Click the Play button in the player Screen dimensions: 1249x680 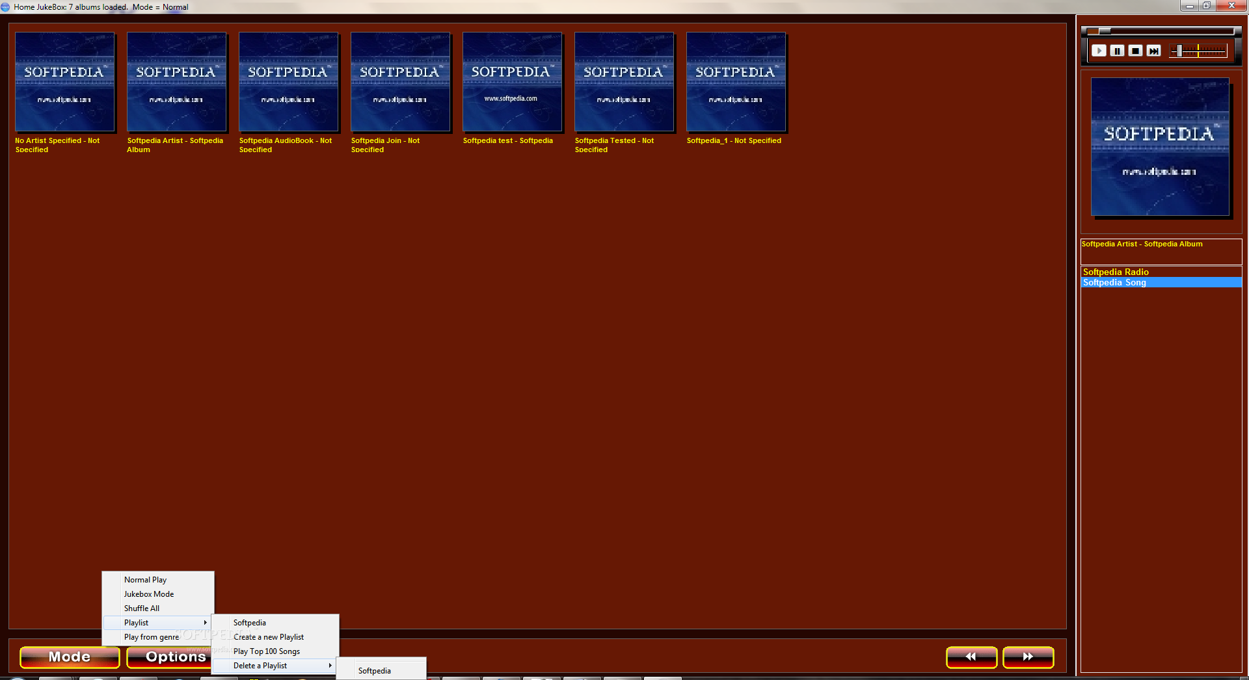click(1099, 51)
